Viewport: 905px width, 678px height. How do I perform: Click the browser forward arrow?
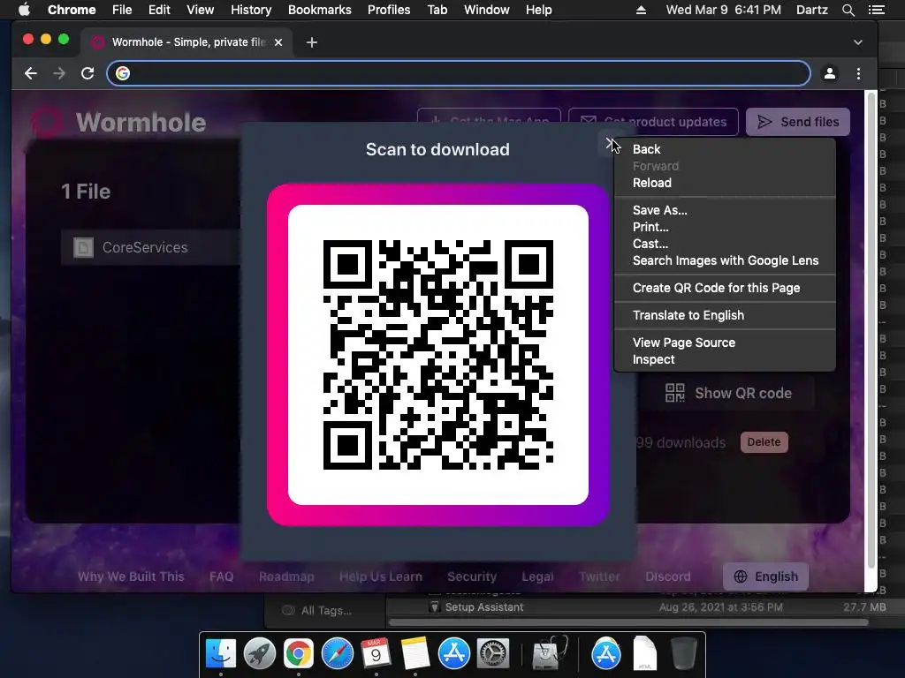click(59, 73)
